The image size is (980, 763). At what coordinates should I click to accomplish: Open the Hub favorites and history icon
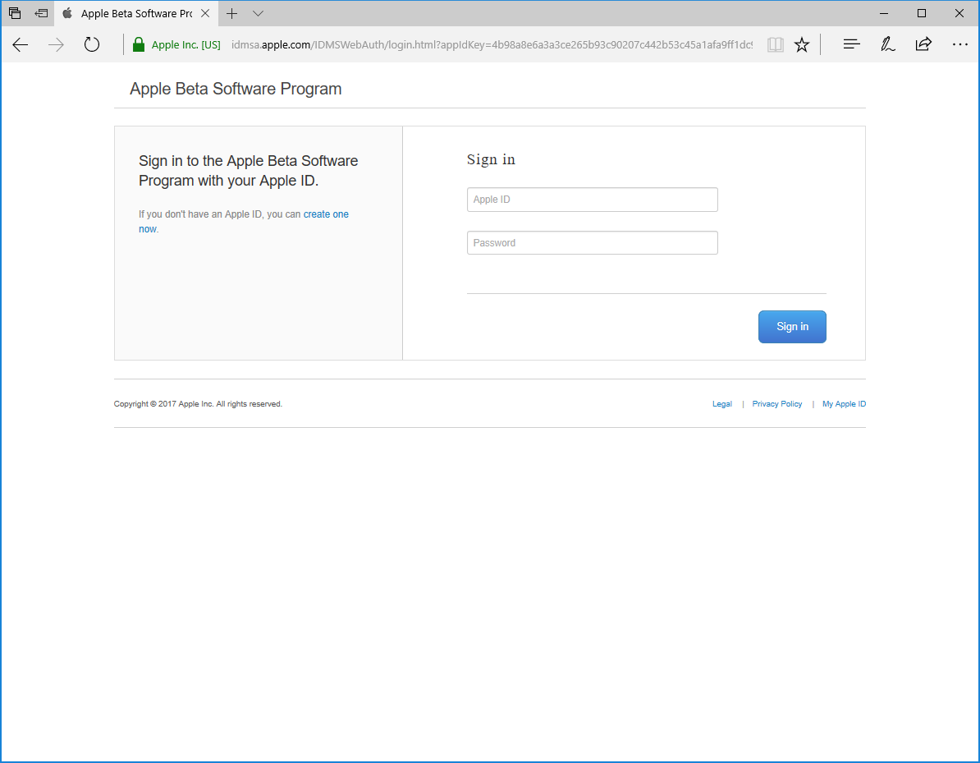click(851, 45)
